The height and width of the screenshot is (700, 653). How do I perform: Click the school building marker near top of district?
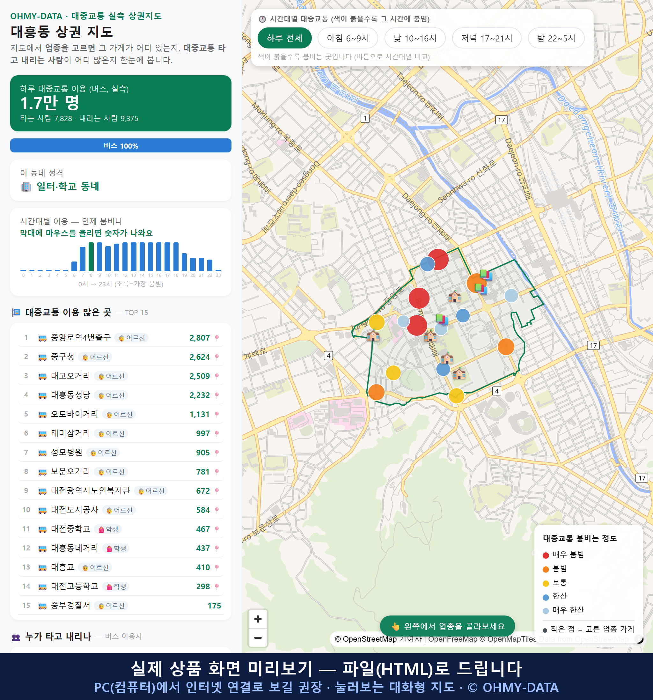pos(454,297)
